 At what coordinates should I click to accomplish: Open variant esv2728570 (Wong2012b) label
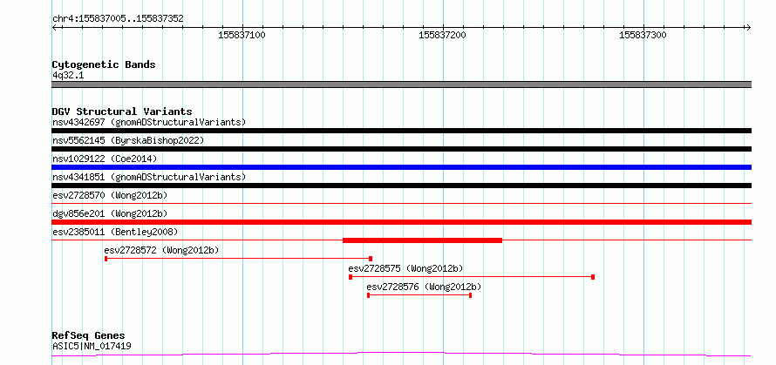[x=110, y=195]
